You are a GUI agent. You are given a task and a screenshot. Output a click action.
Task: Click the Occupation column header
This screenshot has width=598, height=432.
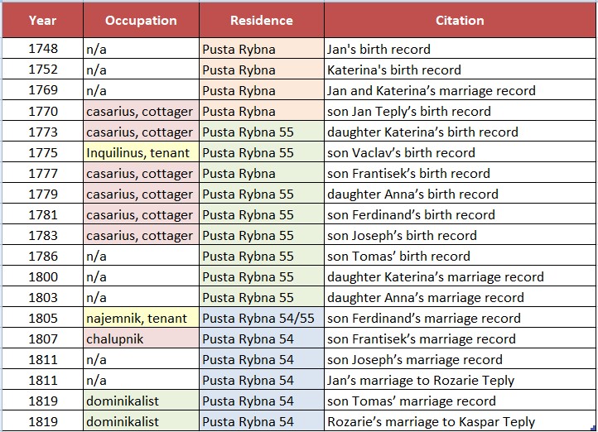pos(141,20)
